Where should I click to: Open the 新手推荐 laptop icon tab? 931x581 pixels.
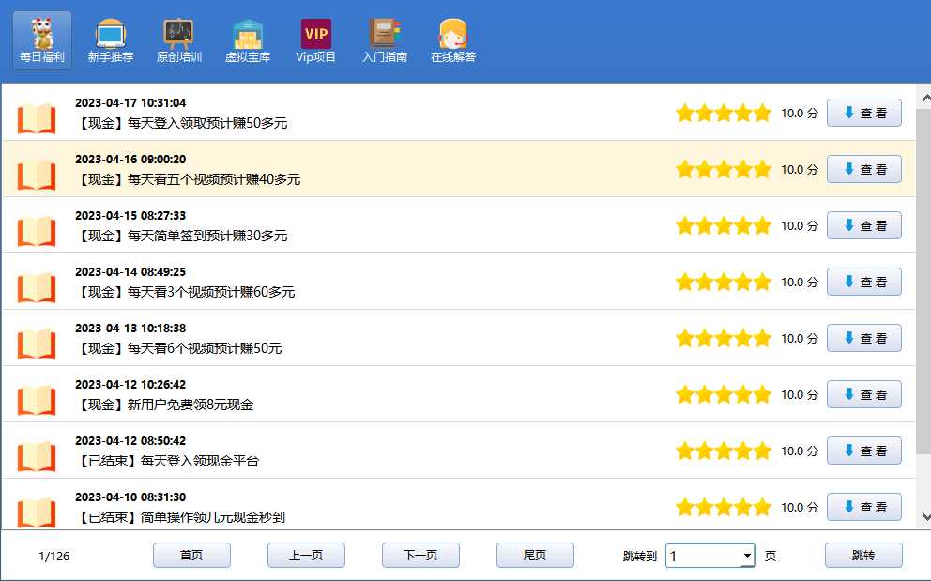[x=111, y=40]
